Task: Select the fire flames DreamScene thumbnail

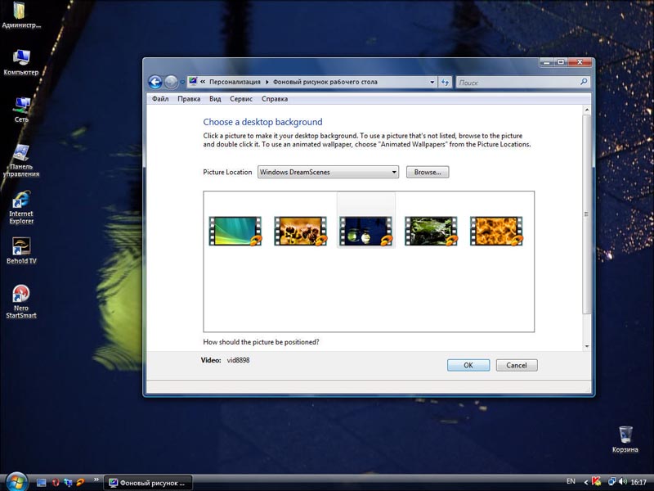Action: coord(496,231)
